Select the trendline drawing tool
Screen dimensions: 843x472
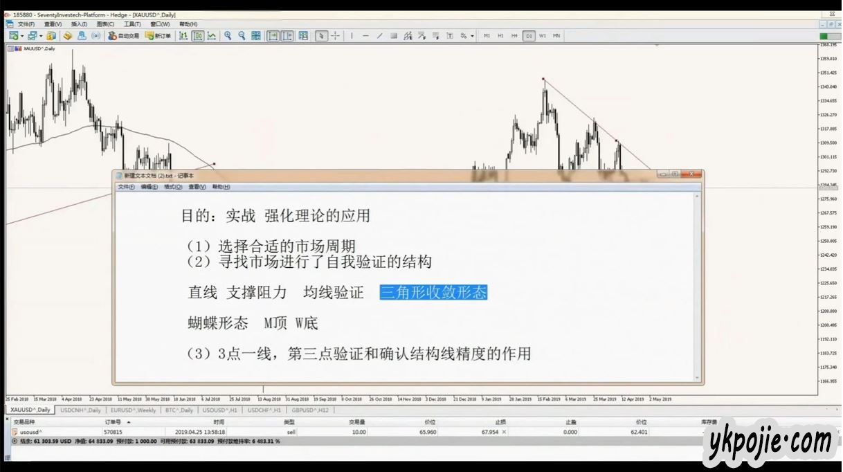click(379, 36)
